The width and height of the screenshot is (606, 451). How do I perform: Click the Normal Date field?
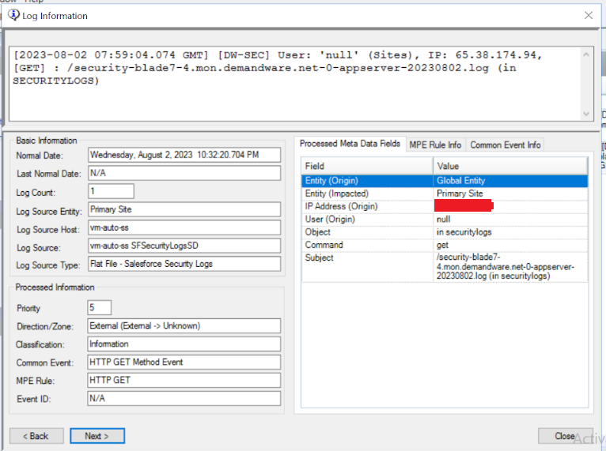pos(184,156)
